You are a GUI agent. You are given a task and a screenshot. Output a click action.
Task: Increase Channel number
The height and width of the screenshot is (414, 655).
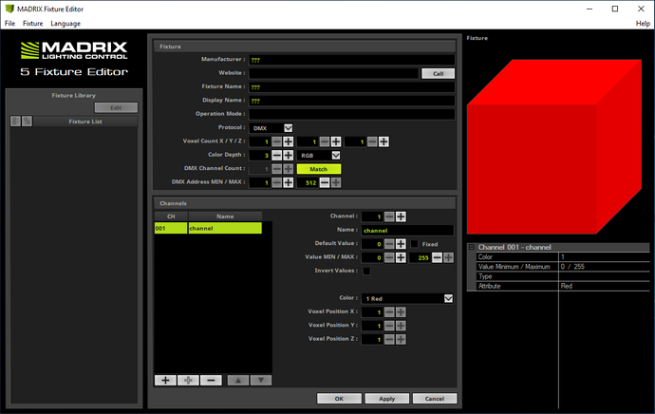click(x=401, y=216)
